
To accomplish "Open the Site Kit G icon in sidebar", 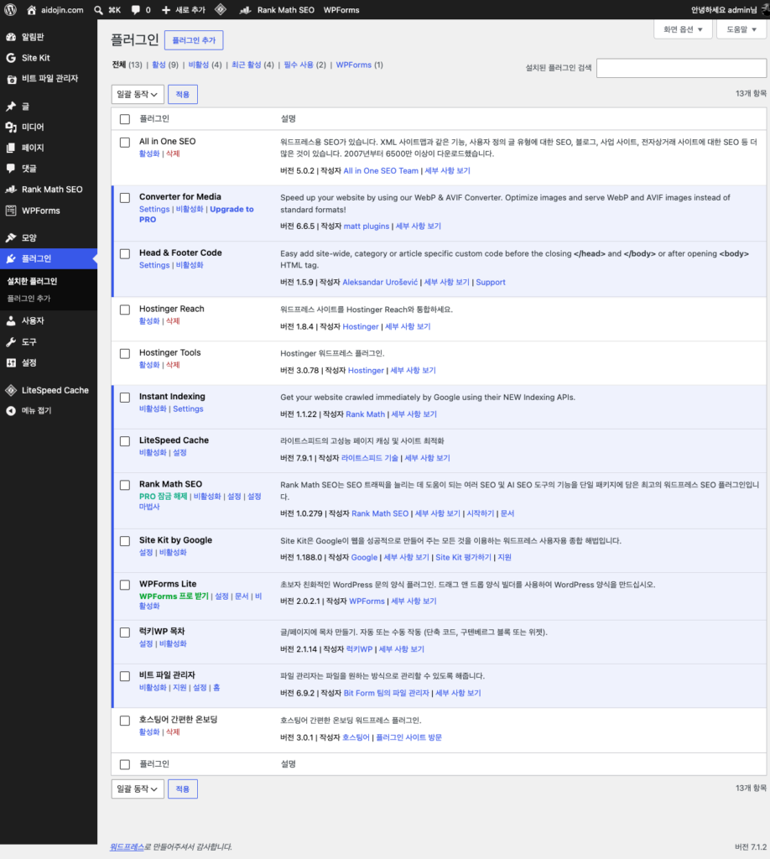I will pos(11,58).
